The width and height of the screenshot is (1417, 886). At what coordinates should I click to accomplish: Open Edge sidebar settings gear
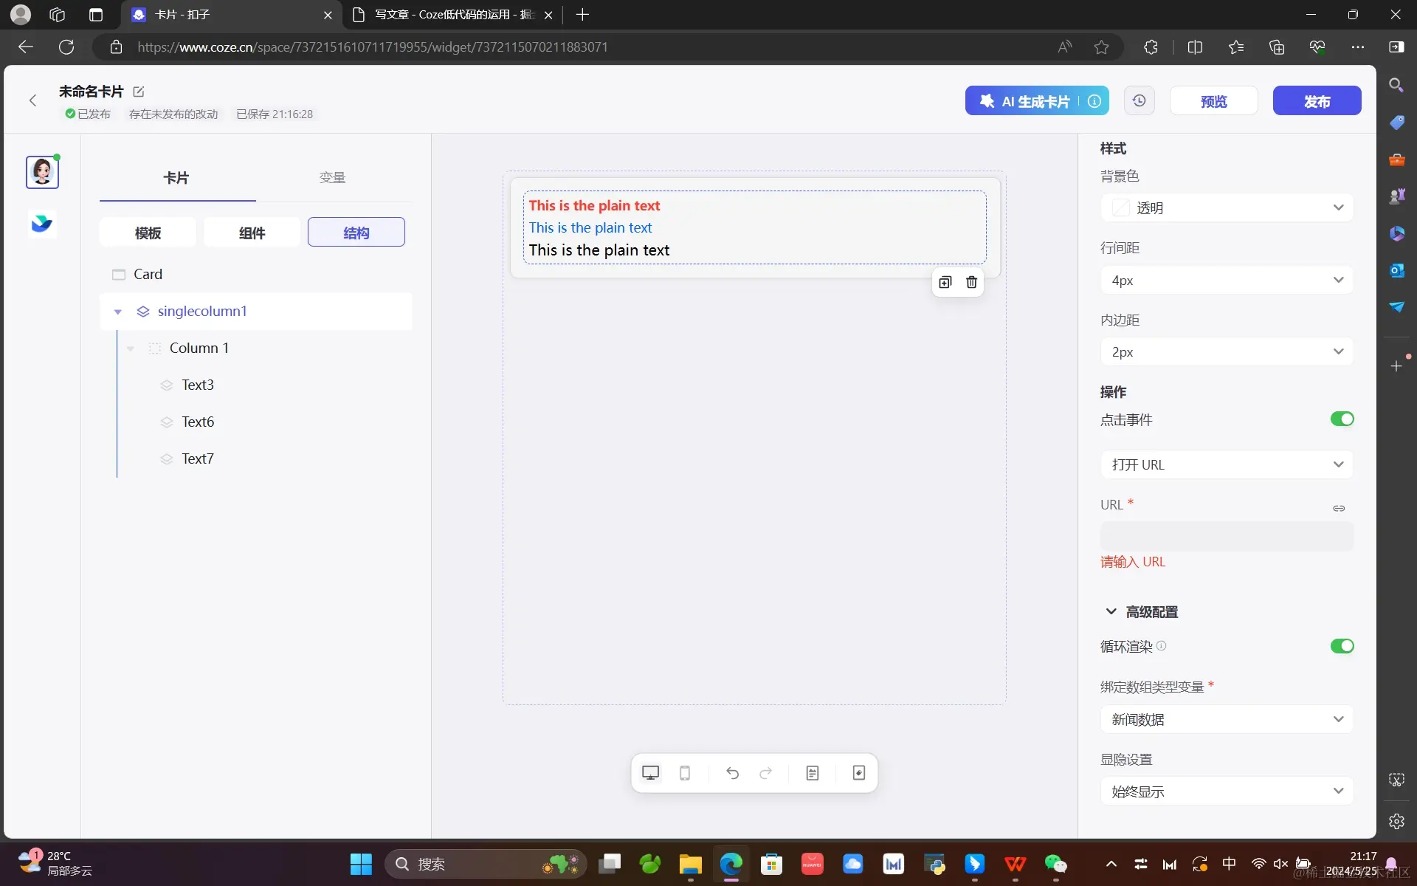(1396, 821)
